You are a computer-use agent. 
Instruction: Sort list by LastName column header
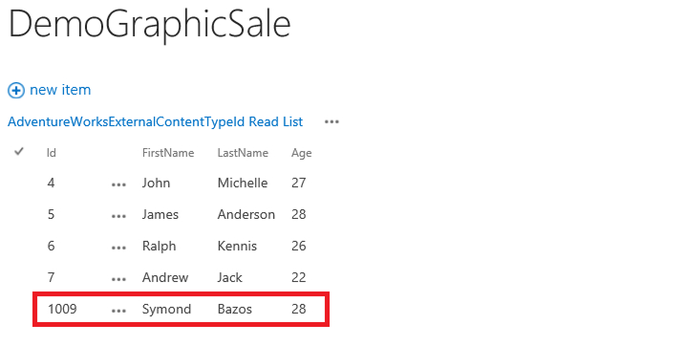pyautogui.click(x=243, y=153)
